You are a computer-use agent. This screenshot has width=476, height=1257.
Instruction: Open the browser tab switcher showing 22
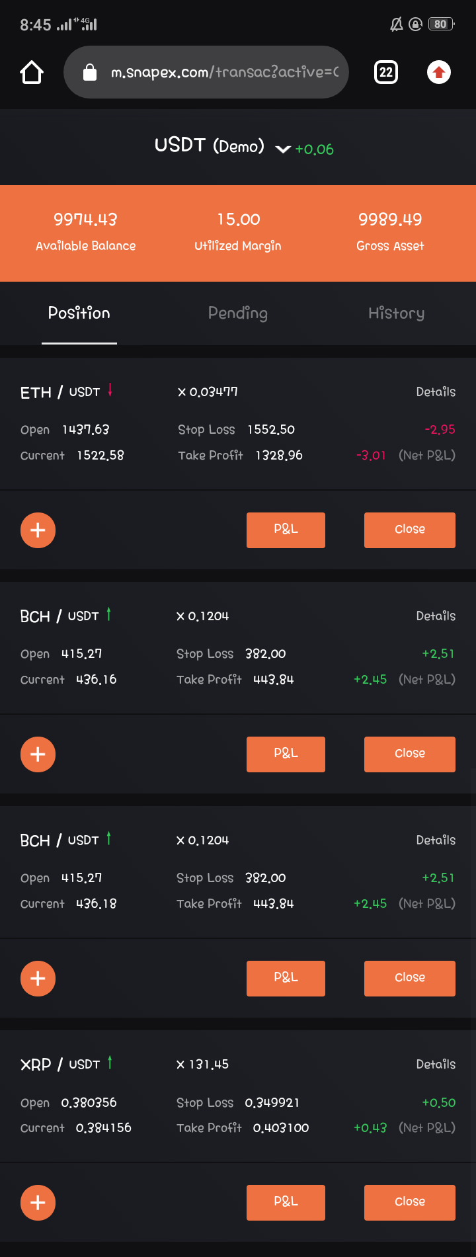(386, 72)
